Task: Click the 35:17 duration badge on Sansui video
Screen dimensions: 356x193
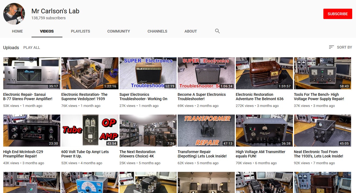Action: [x=54, y=86]
